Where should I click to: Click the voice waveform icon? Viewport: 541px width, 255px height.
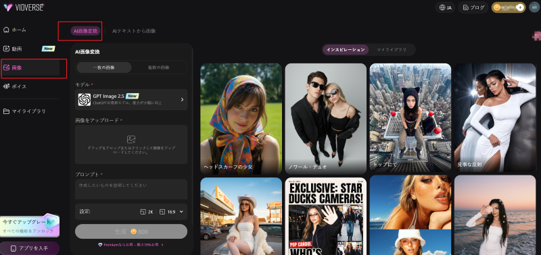pos(6,86)
